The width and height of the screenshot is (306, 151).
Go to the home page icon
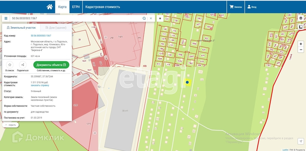pos(50,7)
